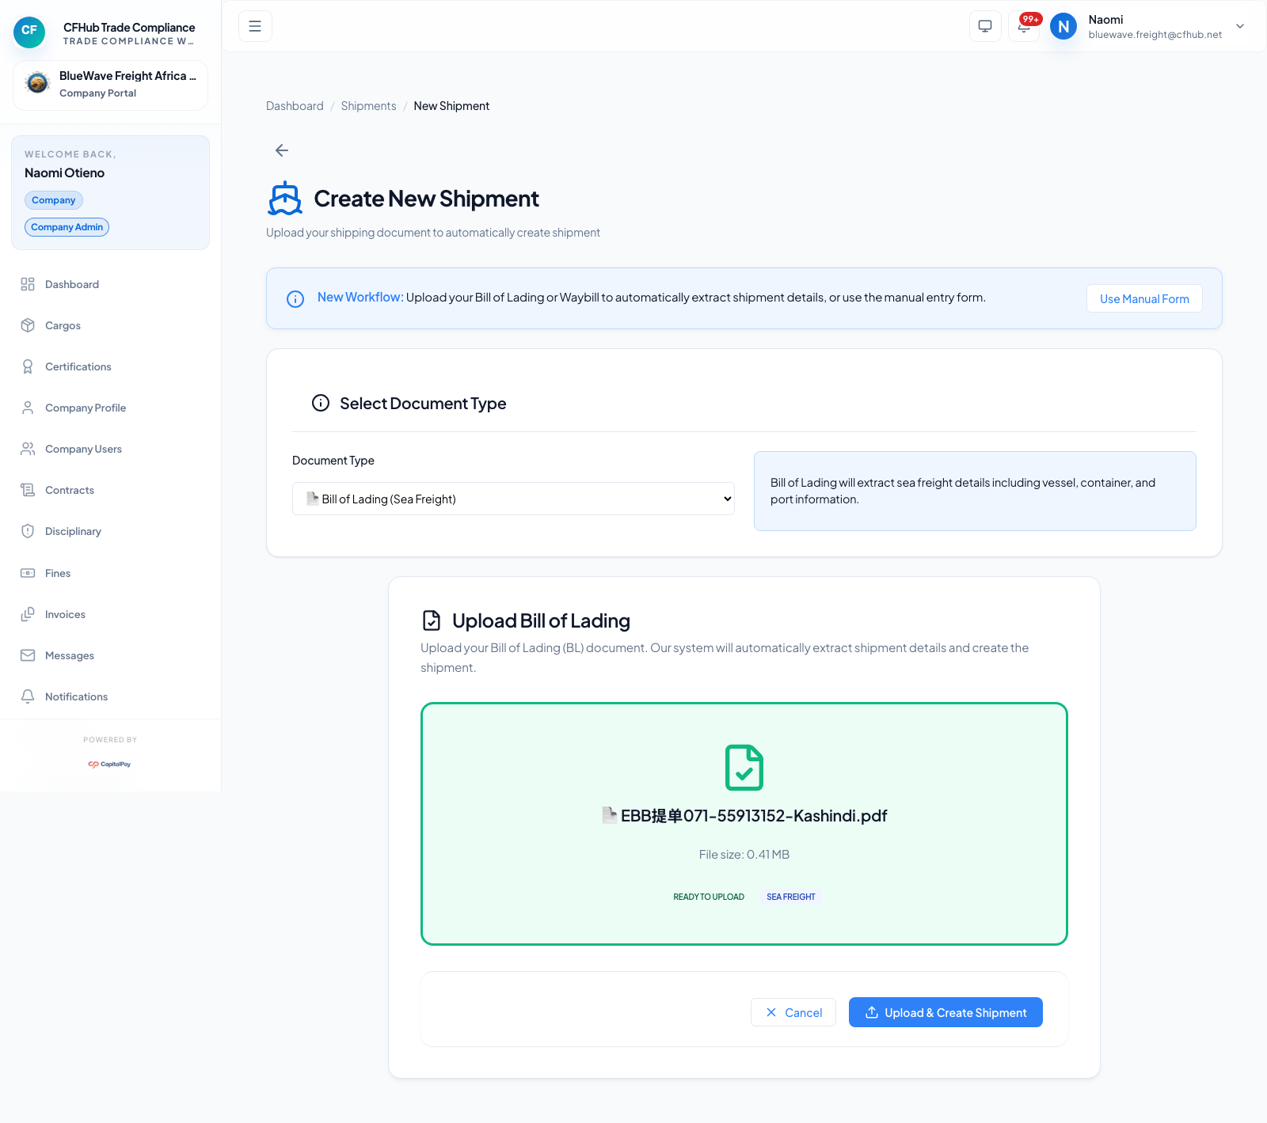
Task: Open the Cargos section from the sidebar
Action: (62, 325)
